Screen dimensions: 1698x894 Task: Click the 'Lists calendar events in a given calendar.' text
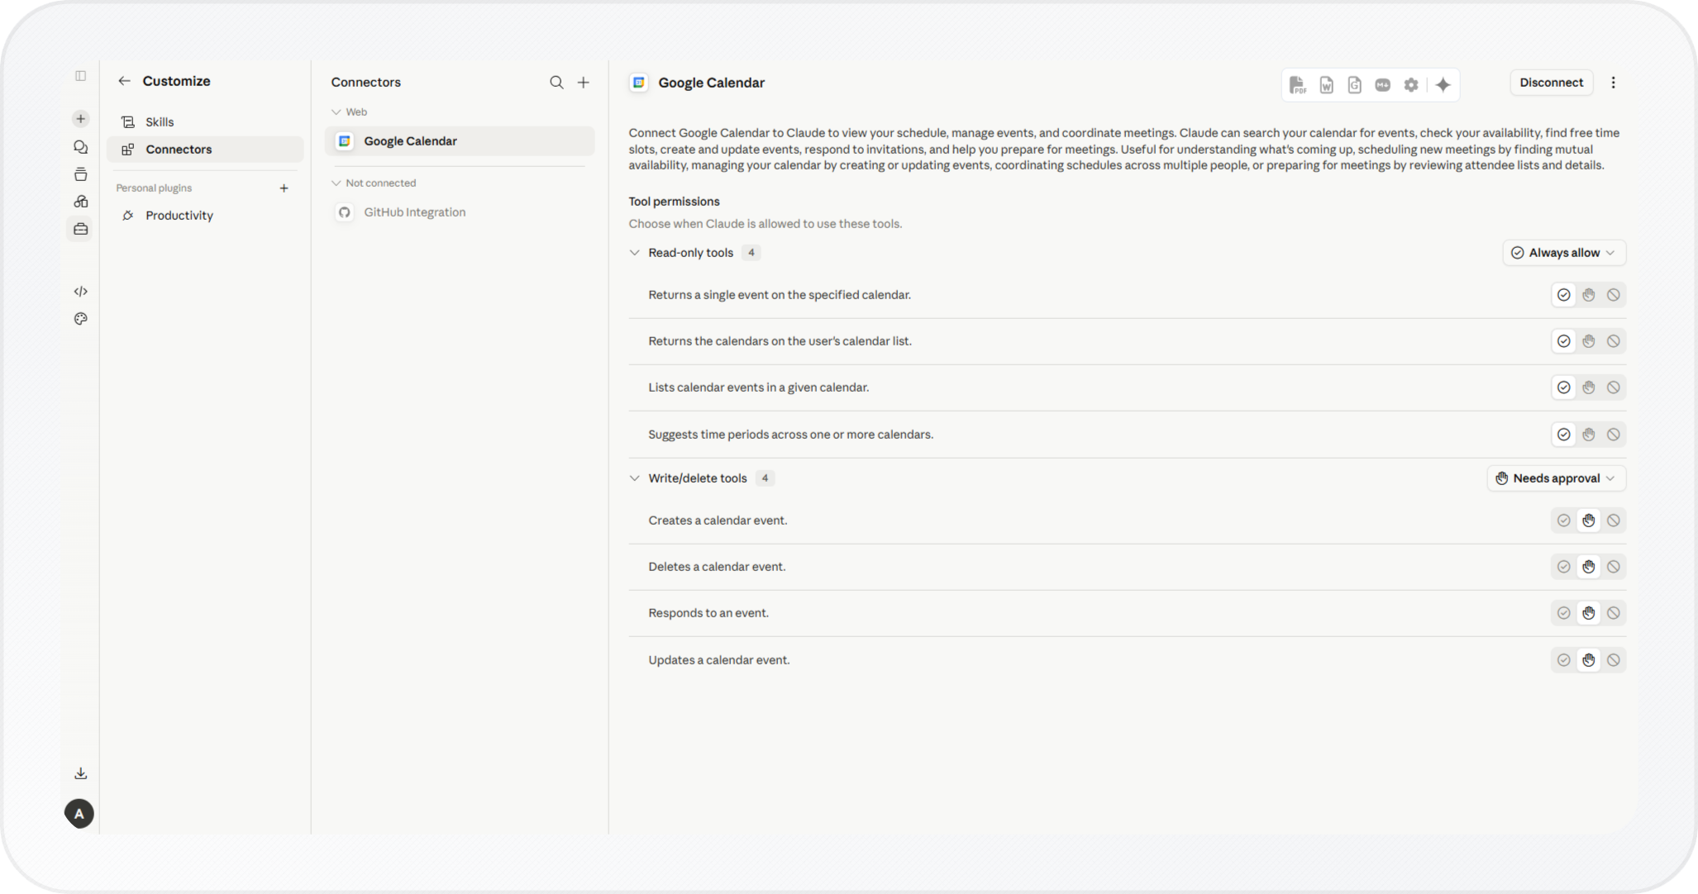(758, 388)
